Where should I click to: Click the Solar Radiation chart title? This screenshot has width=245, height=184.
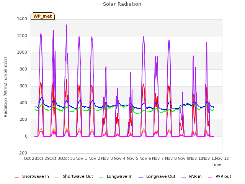pos(122,4)
